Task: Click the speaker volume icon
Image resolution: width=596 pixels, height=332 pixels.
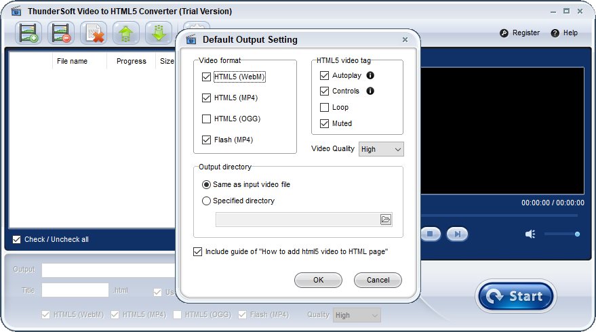Action: tap(530, 234)
